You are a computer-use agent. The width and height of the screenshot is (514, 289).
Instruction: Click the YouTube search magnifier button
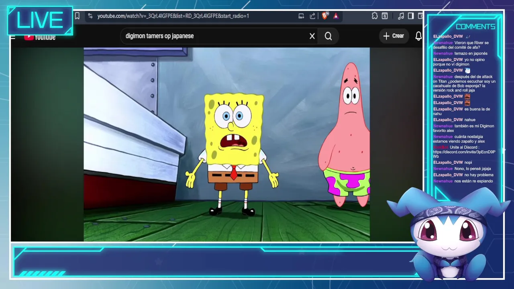[328, 36]
